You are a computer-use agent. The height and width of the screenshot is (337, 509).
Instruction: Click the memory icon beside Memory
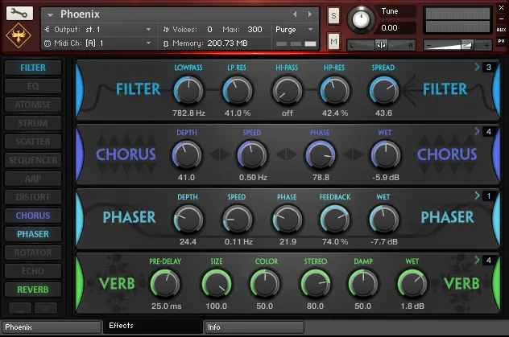pyautogui.click(x=166, y=43)
